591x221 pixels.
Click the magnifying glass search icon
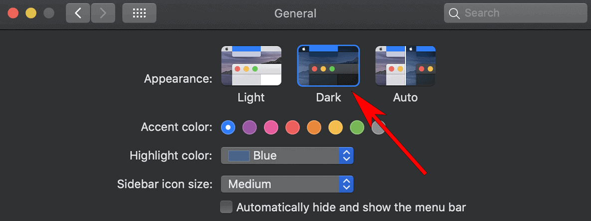(x=454, y=13)
